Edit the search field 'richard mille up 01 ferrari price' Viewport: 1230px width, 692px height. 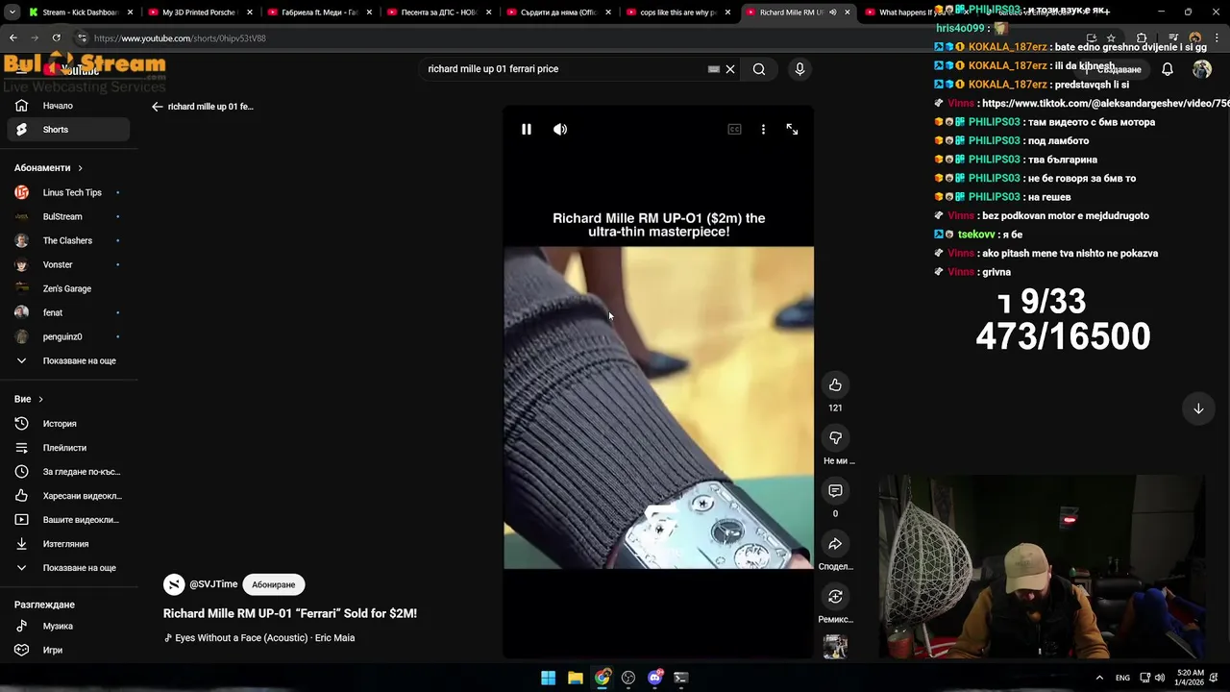tap(562, 69)
